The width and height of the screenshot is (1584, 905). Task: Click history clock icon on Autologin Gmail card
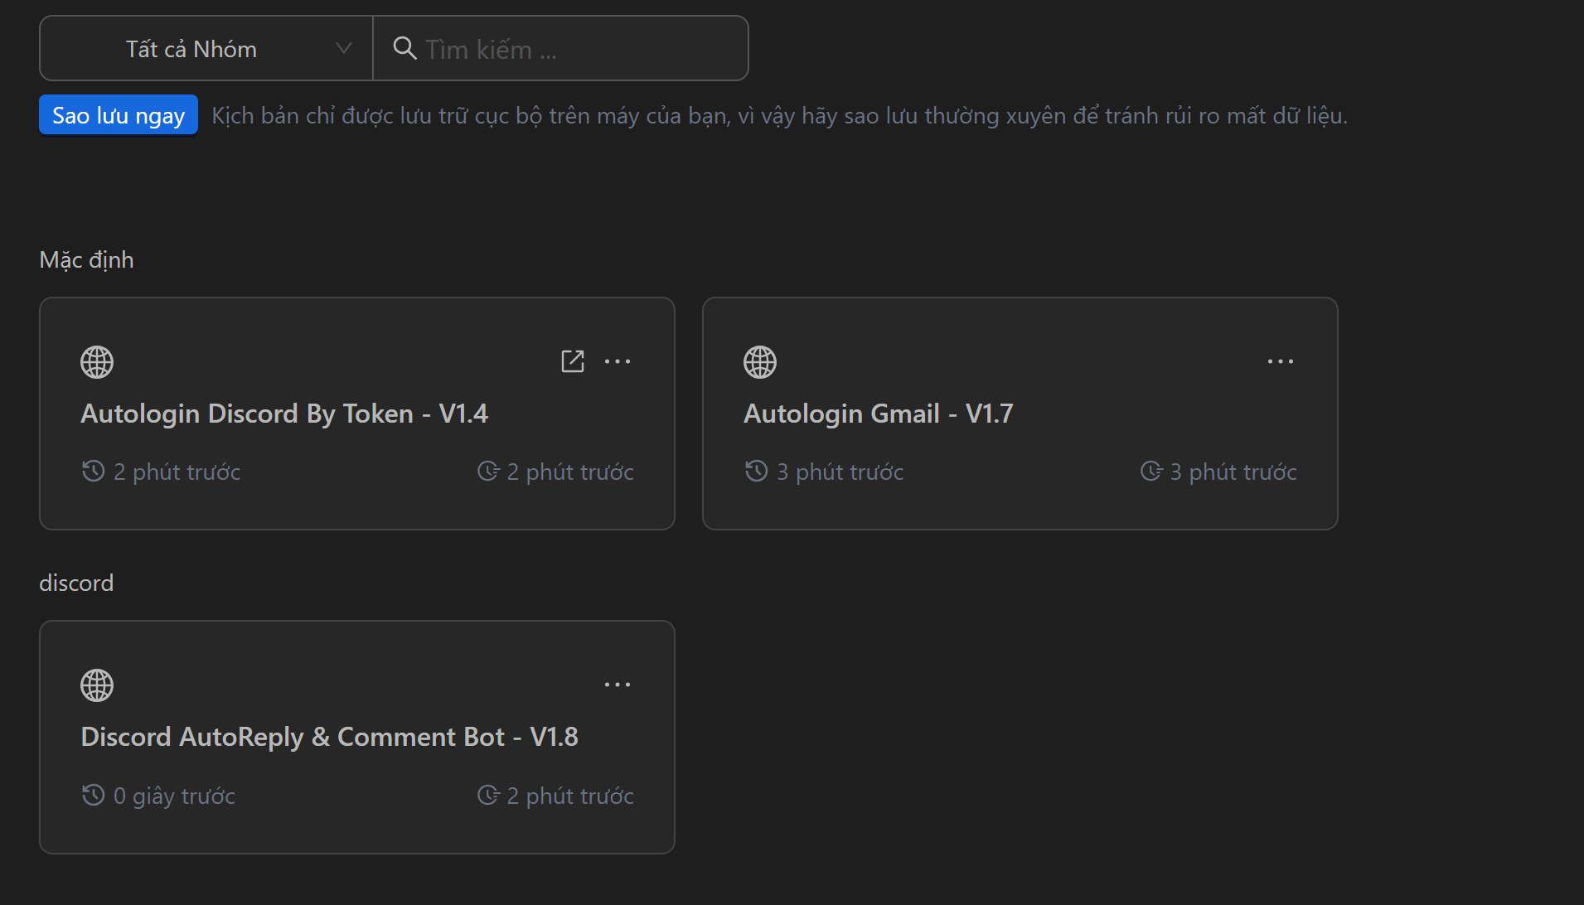click(x=756, y=472)
